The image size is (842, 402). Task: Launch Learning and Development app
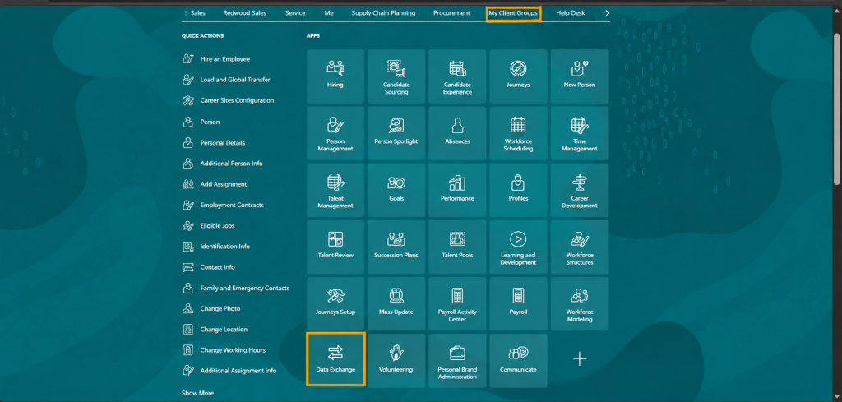(518, 247)
